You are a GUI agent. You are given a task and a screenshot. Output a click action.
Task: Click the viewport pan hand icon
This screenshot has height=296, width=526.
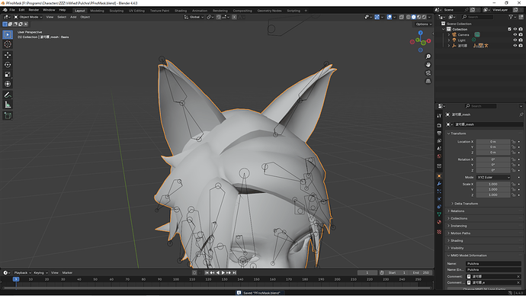(428, 64)
